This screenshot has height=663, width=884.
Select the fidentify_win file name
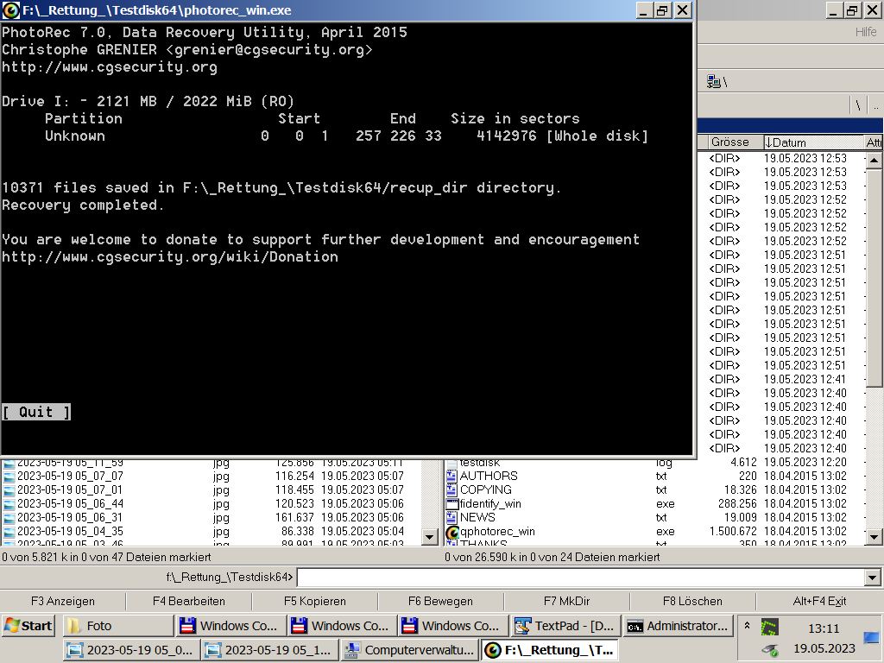pos(490,503)
